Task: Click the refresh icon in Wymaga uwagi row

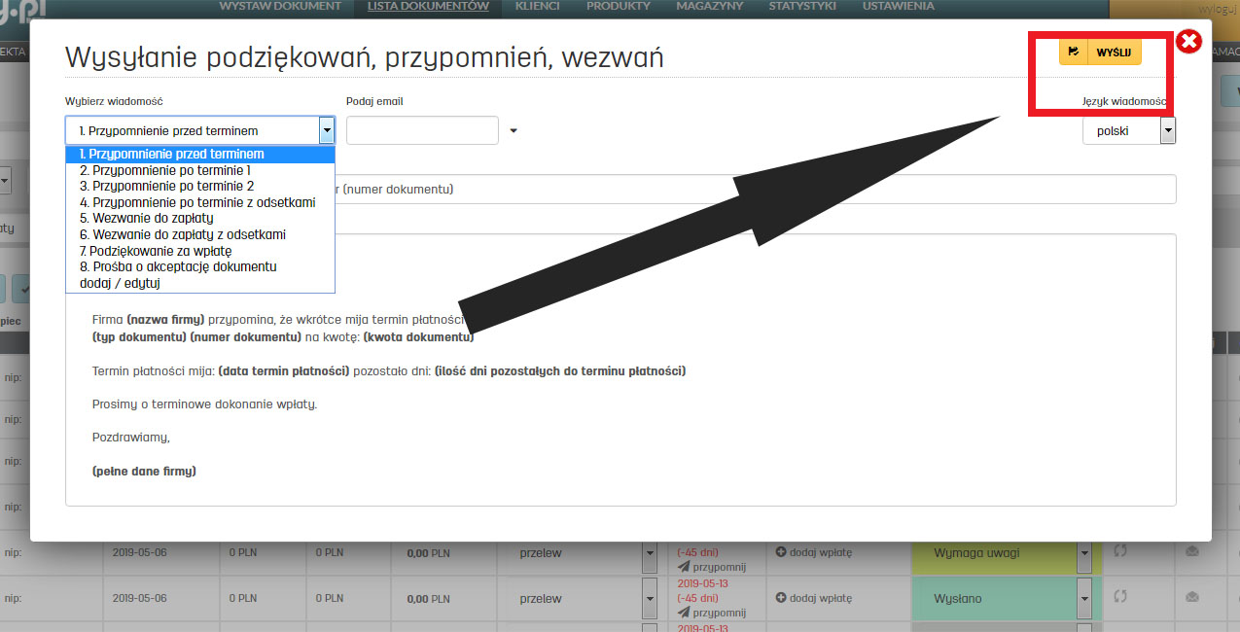Action: 1119,551
